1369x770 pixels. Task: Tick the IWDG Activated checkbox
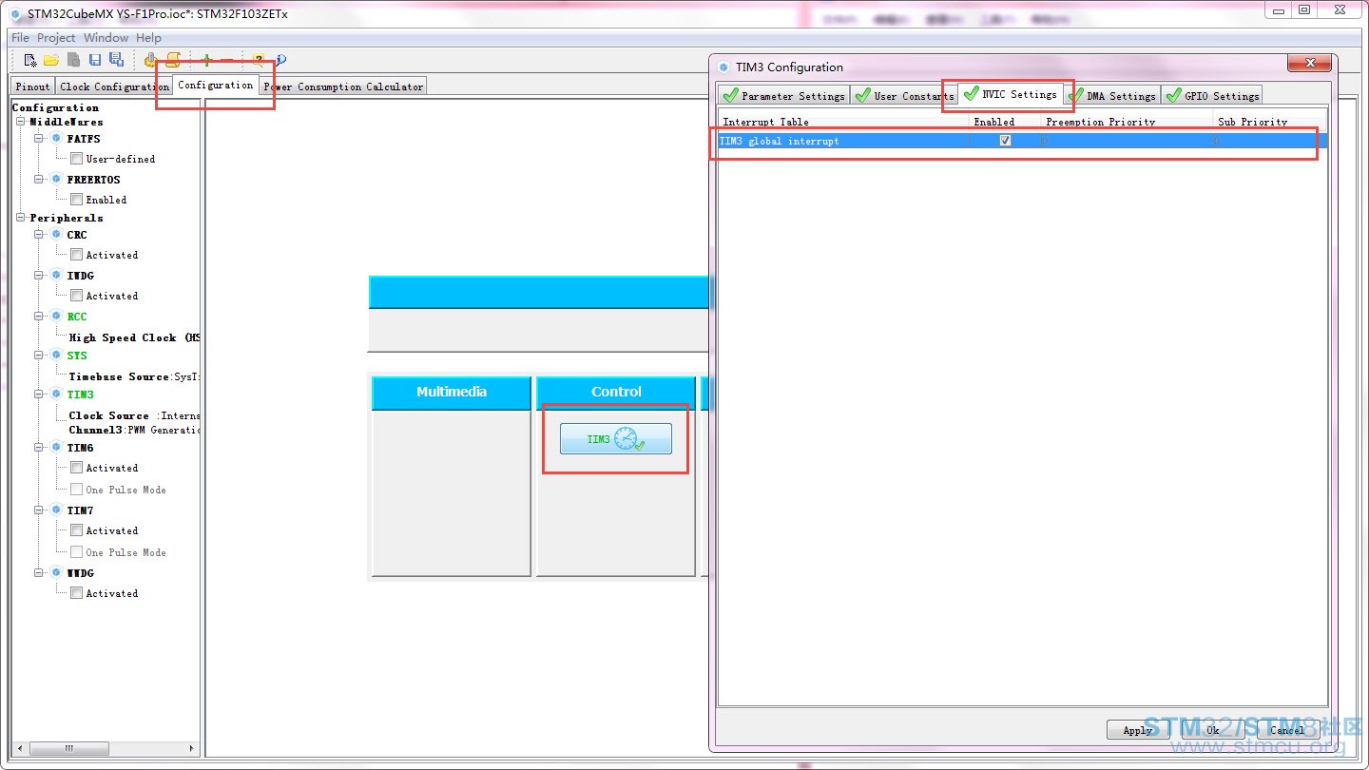[76, 296]
